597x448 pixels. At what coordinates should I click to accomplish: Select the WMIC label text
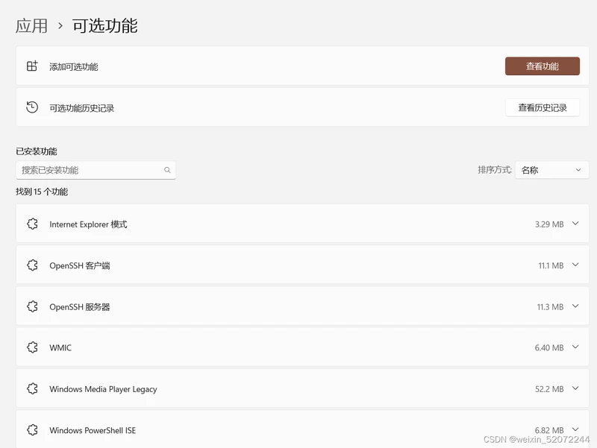coord(60,347)
